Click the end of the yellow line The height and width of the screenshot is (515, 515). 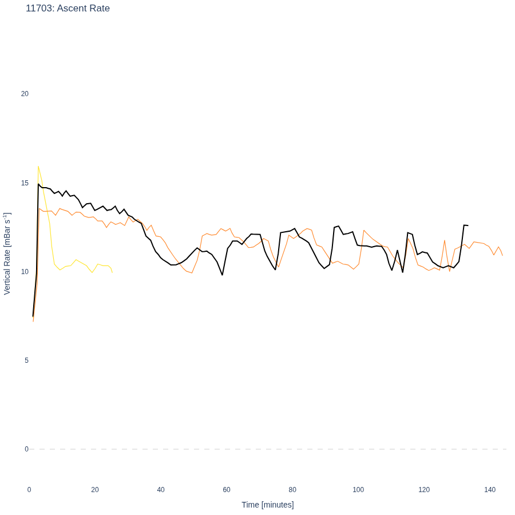(x=112, y=272)
